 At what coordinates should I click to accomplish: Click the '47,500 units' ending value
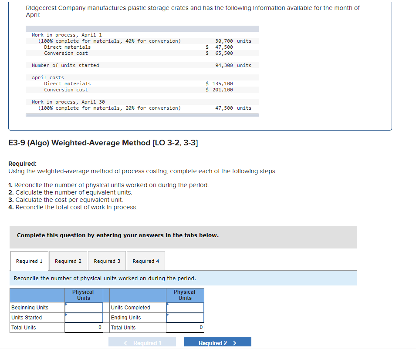point(233,108)
